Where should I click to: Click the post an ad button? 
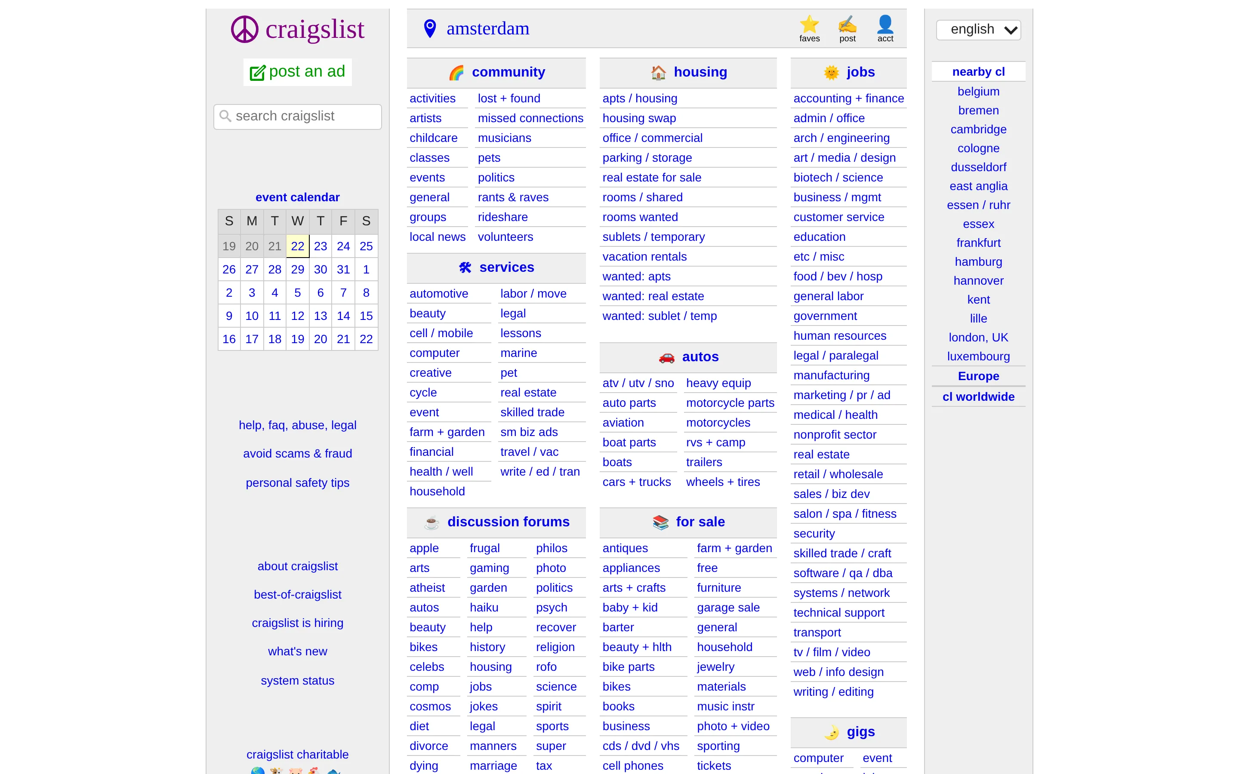click(x=297, y=72)
